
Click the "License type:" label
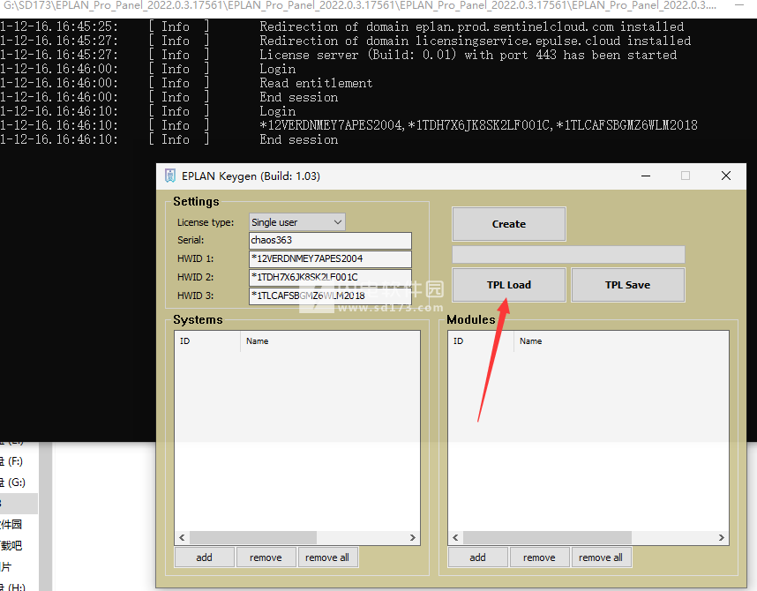click(206, 222)
